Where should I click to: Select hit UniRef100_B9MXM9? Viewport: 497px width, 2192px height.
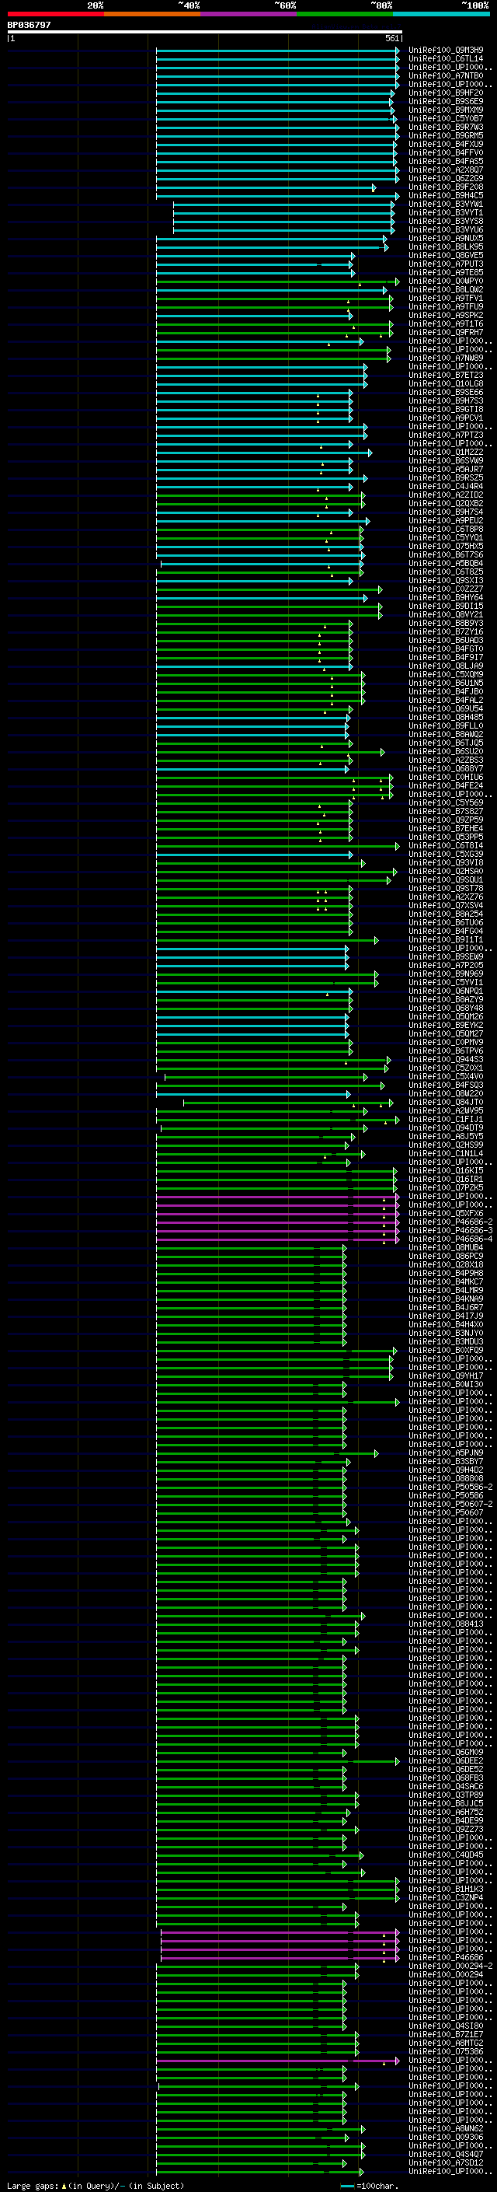pyautogui.click(x=446, y=110)
